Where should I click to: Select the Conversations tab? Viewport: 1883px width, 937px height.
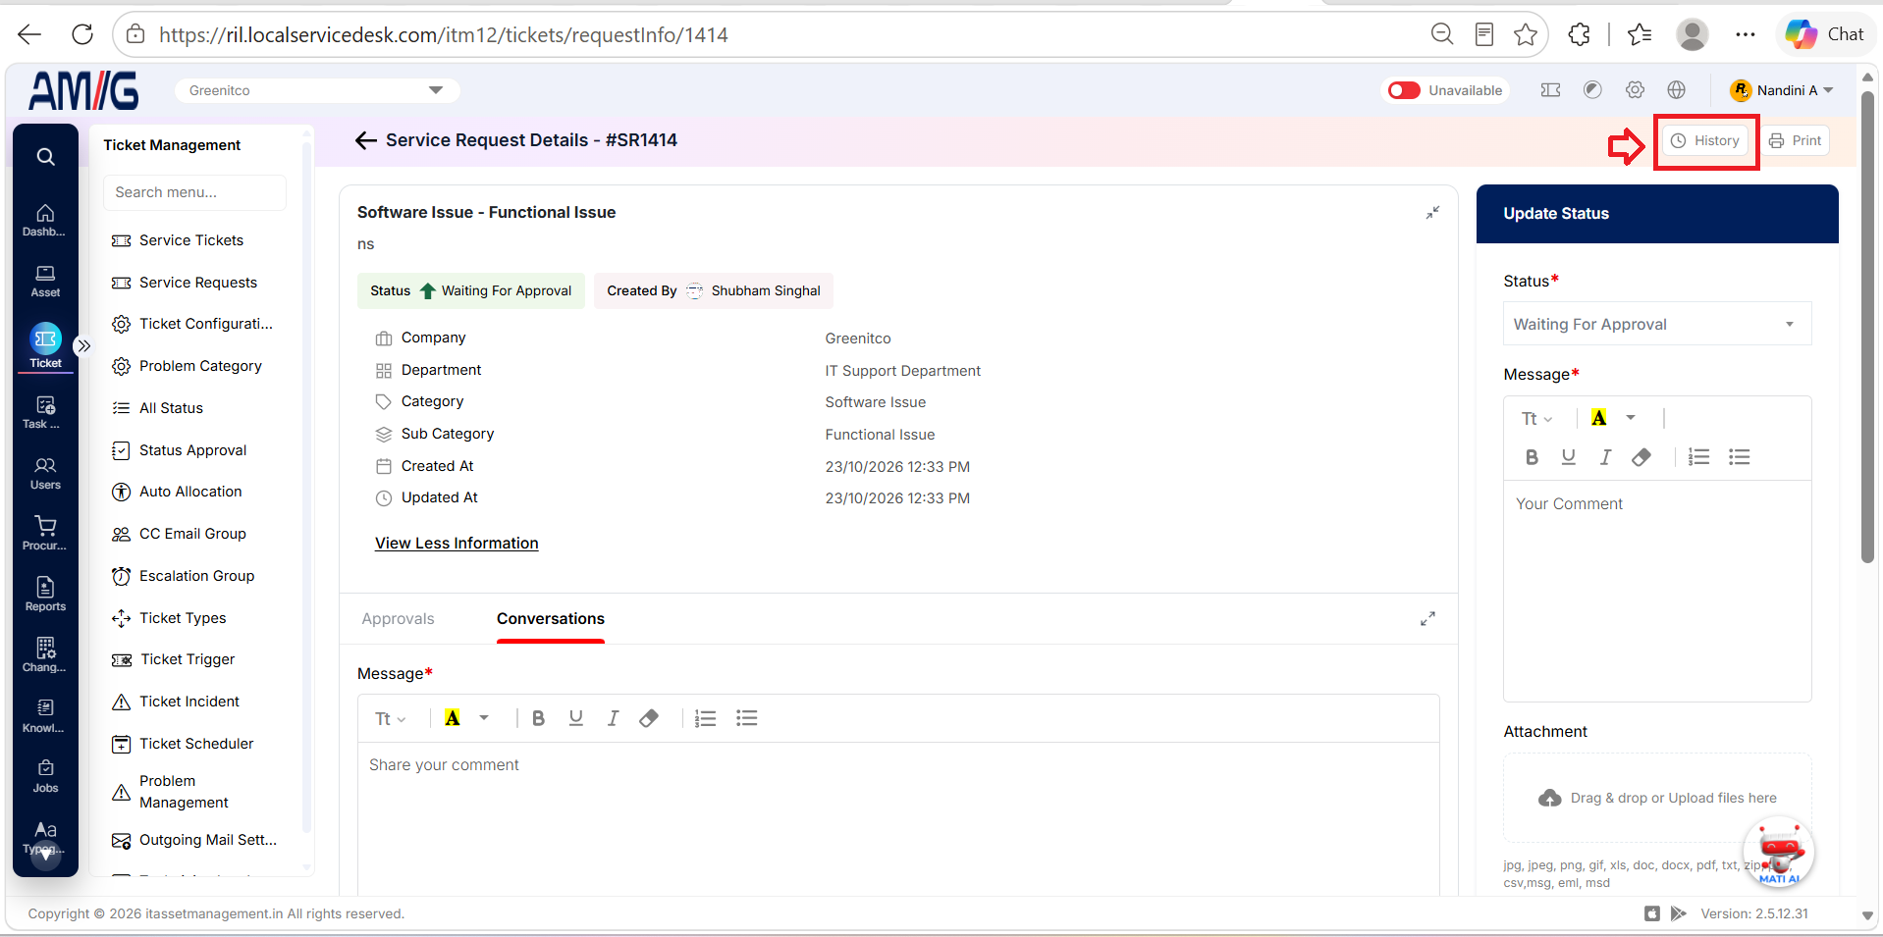point(551,619)
